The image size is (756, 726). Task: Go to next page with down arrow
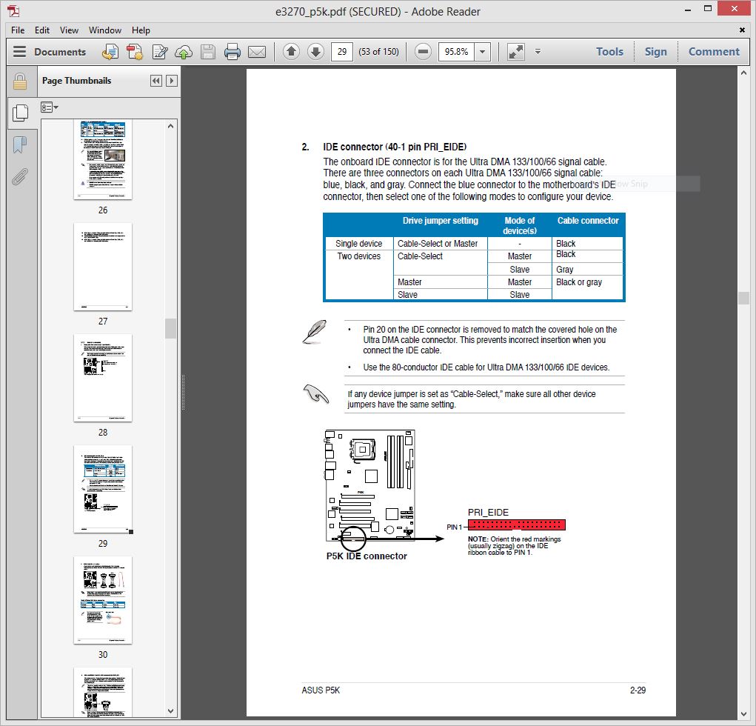315,52
